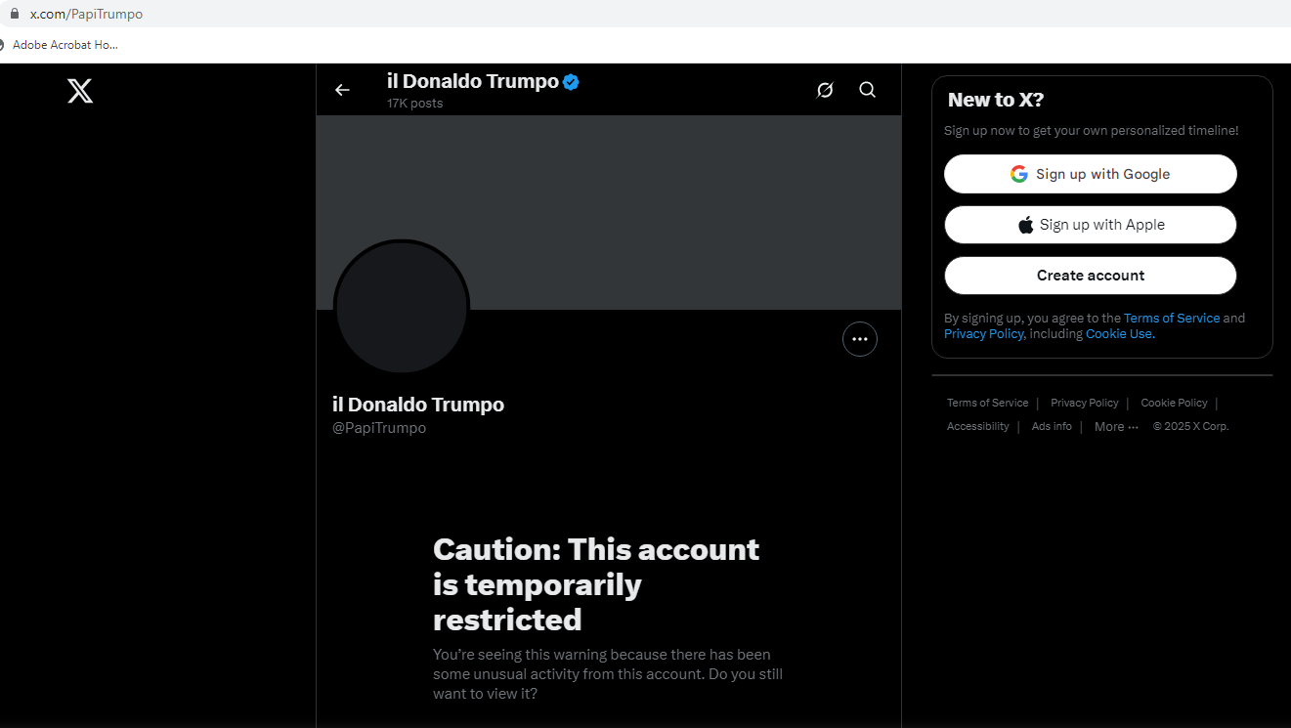This screenshot has height=728, width=1291.
Task: Open the Terms of Service link in signup text
Action: click(x=1172, y=318)
